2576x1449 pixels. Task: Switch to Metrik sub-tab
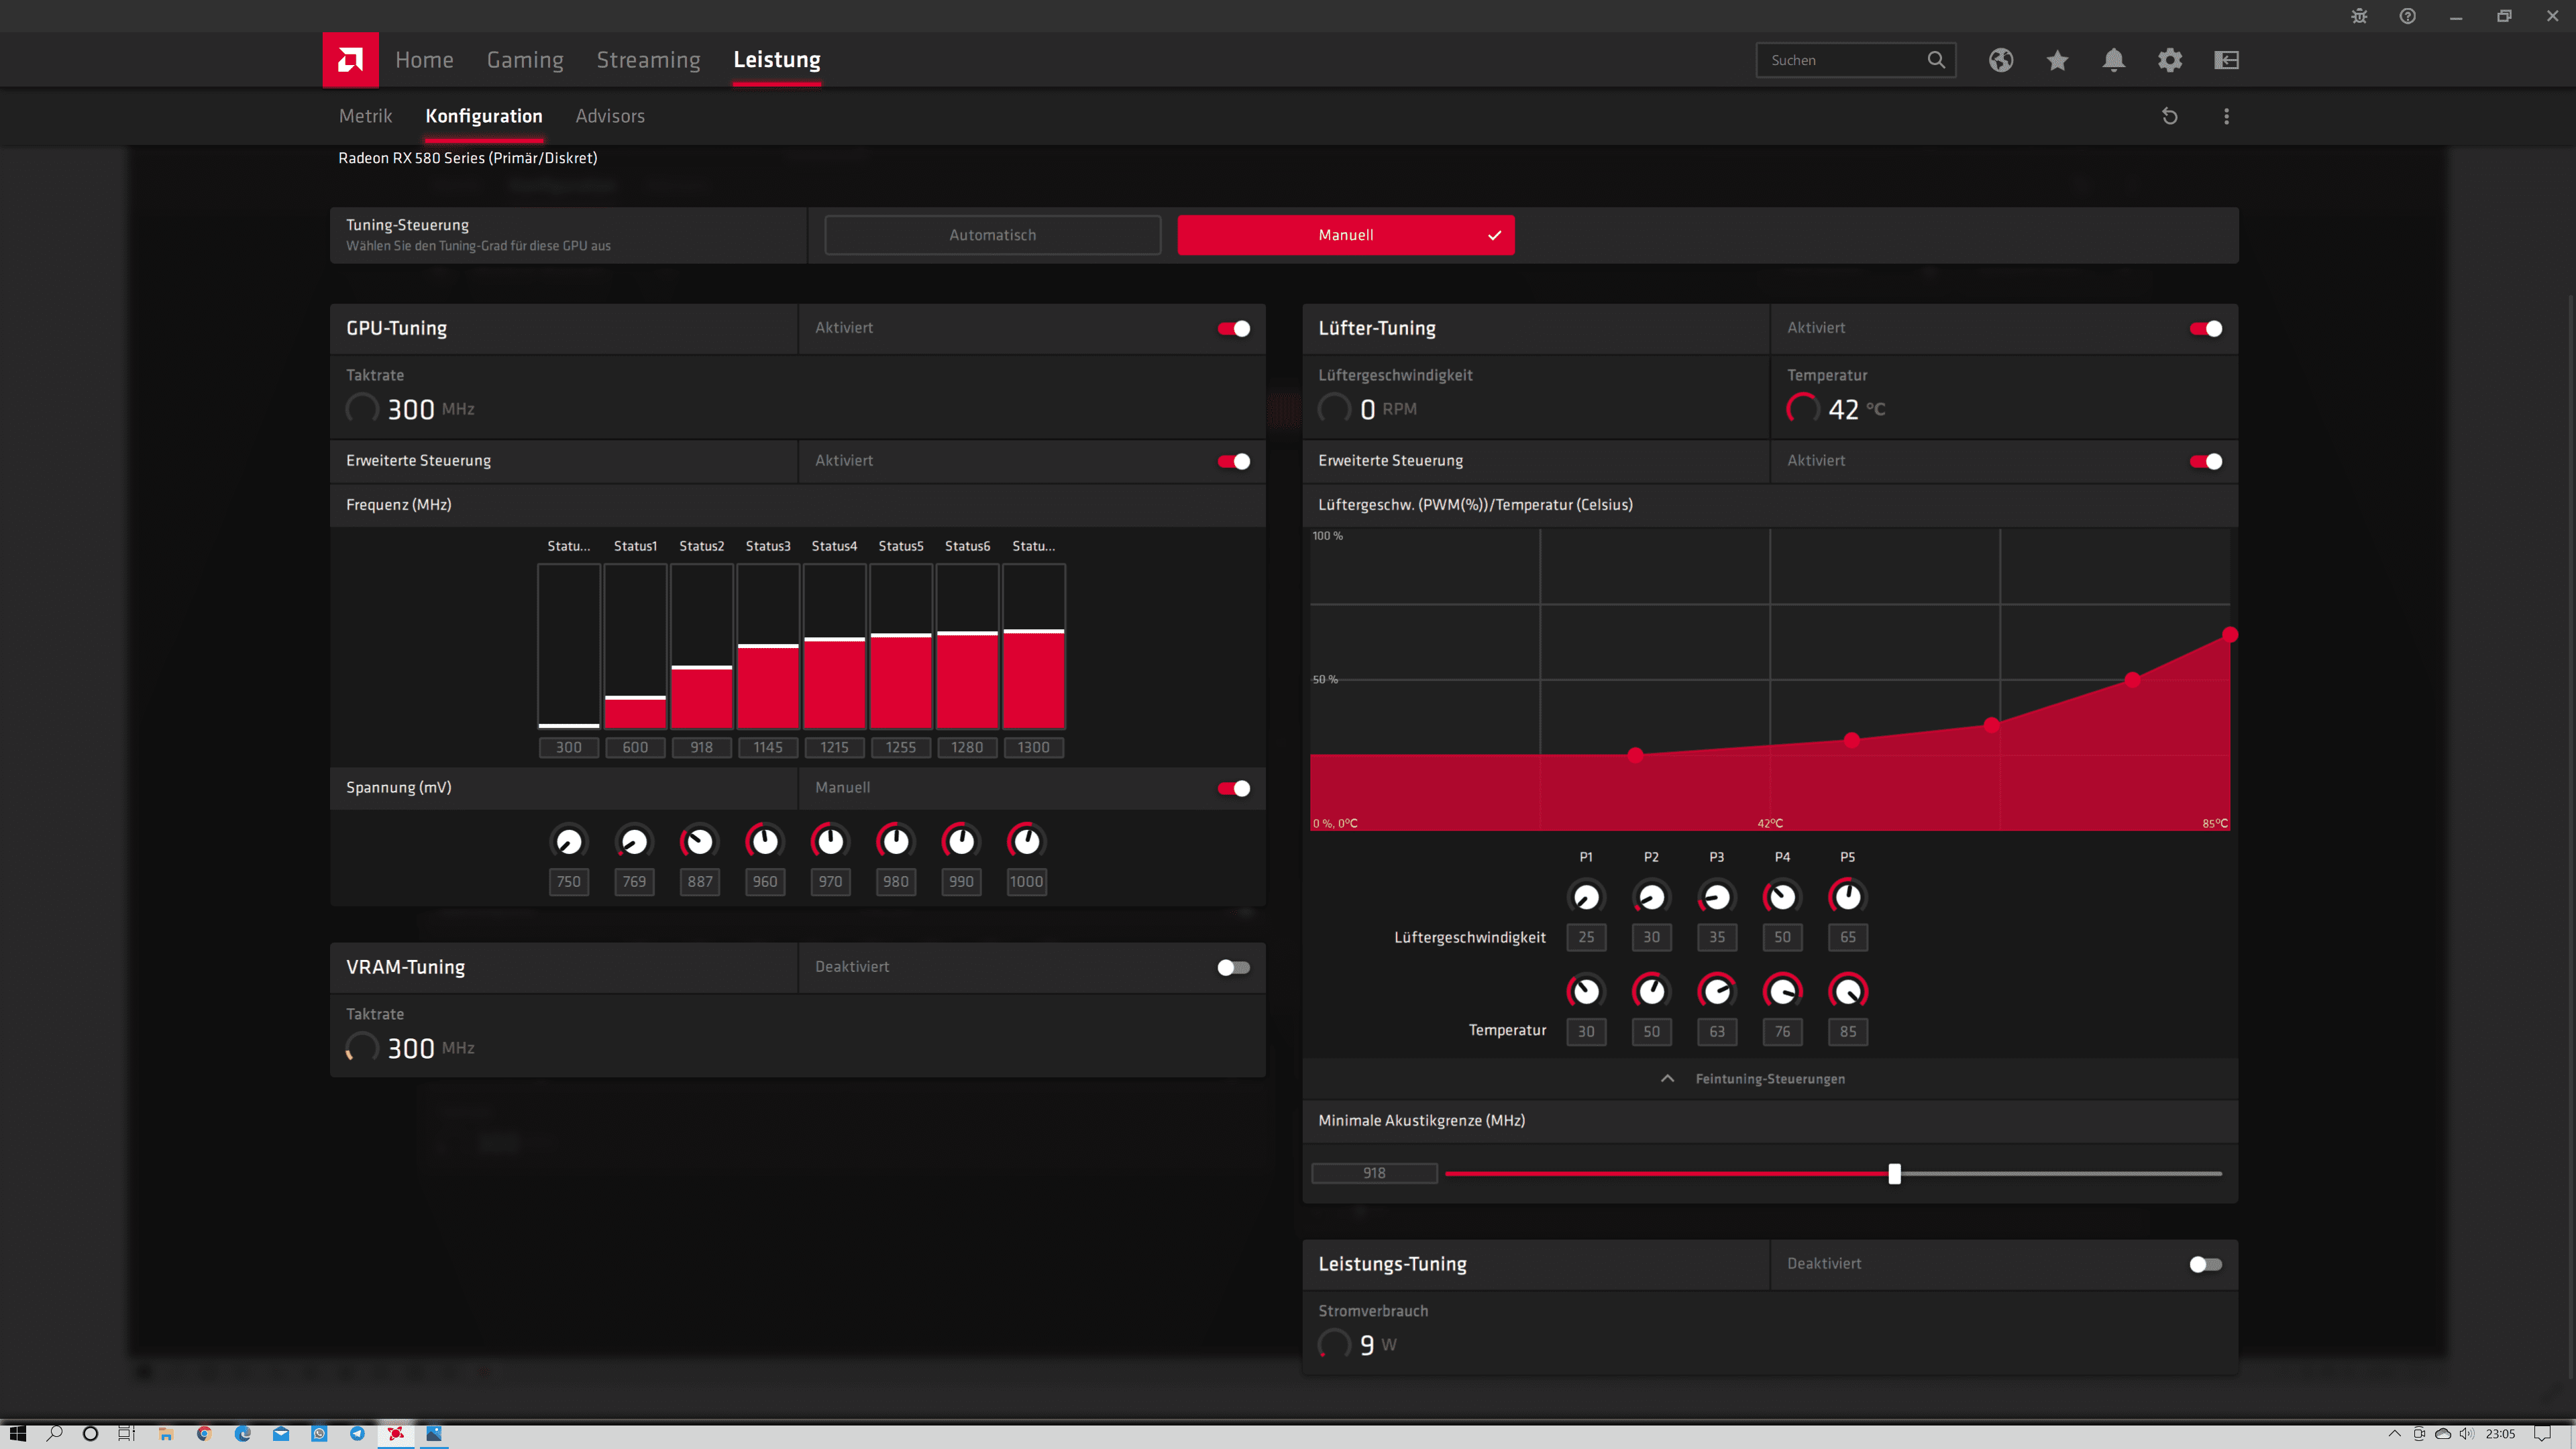click(x=365, y=116)
